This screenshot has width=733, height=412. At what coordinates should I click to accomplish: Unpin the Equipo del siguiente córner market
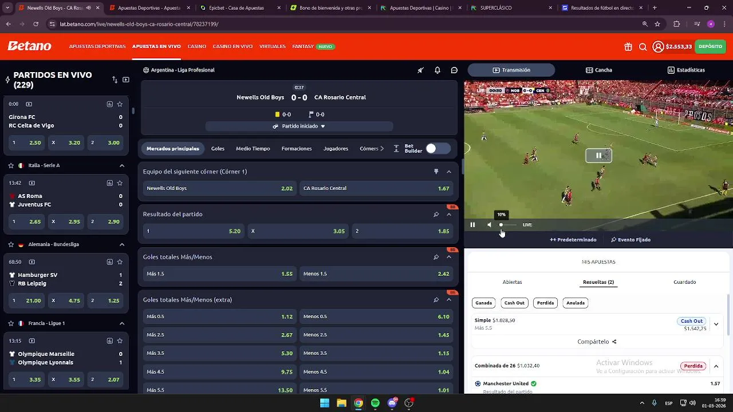(436, 172)
